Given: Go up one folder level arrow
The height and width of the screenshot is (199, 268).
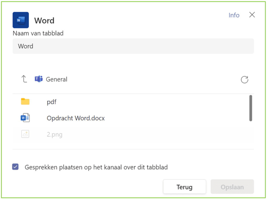Looking at the screenshot, I should pos(24,79).
